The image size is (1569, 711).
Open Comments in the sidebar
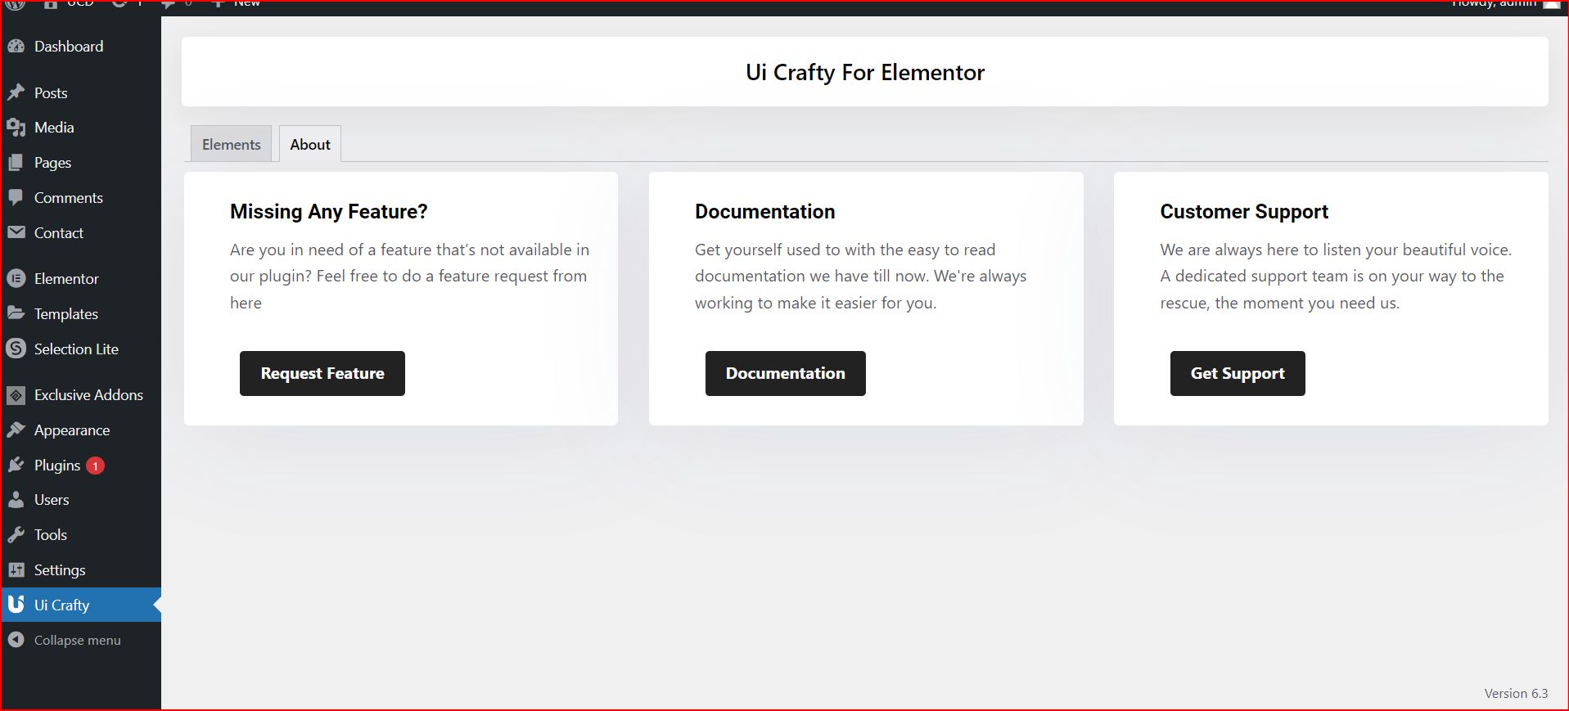point(81,198)
